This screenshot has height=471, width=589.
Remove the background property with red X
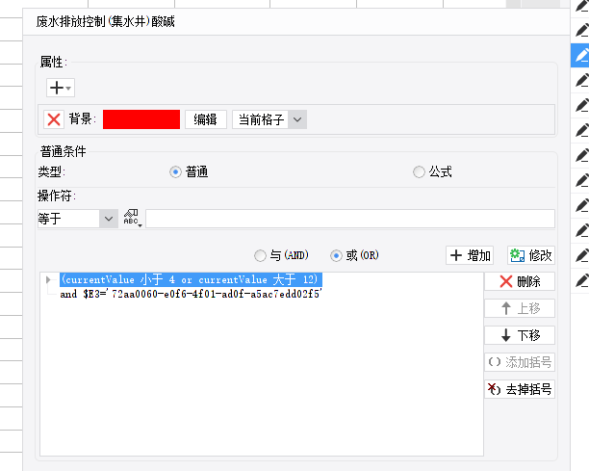54,119
